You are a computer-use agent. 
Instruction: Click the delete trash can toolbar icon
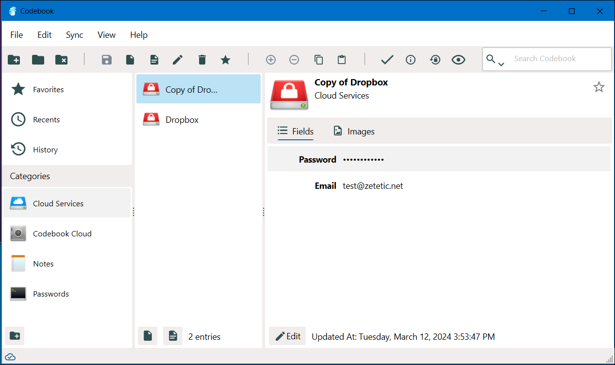202,60
